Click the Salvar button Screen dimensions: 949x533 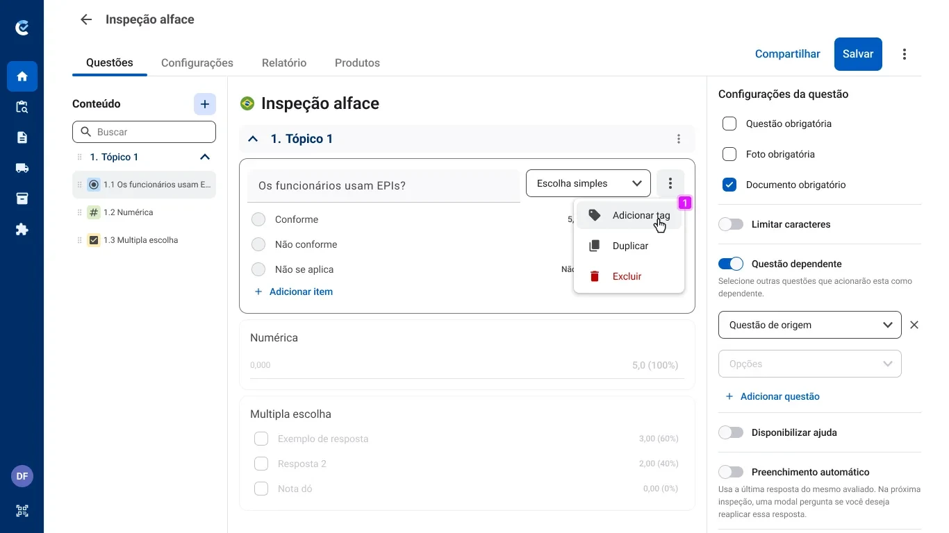pyautogui.click(x=857, y=53)
